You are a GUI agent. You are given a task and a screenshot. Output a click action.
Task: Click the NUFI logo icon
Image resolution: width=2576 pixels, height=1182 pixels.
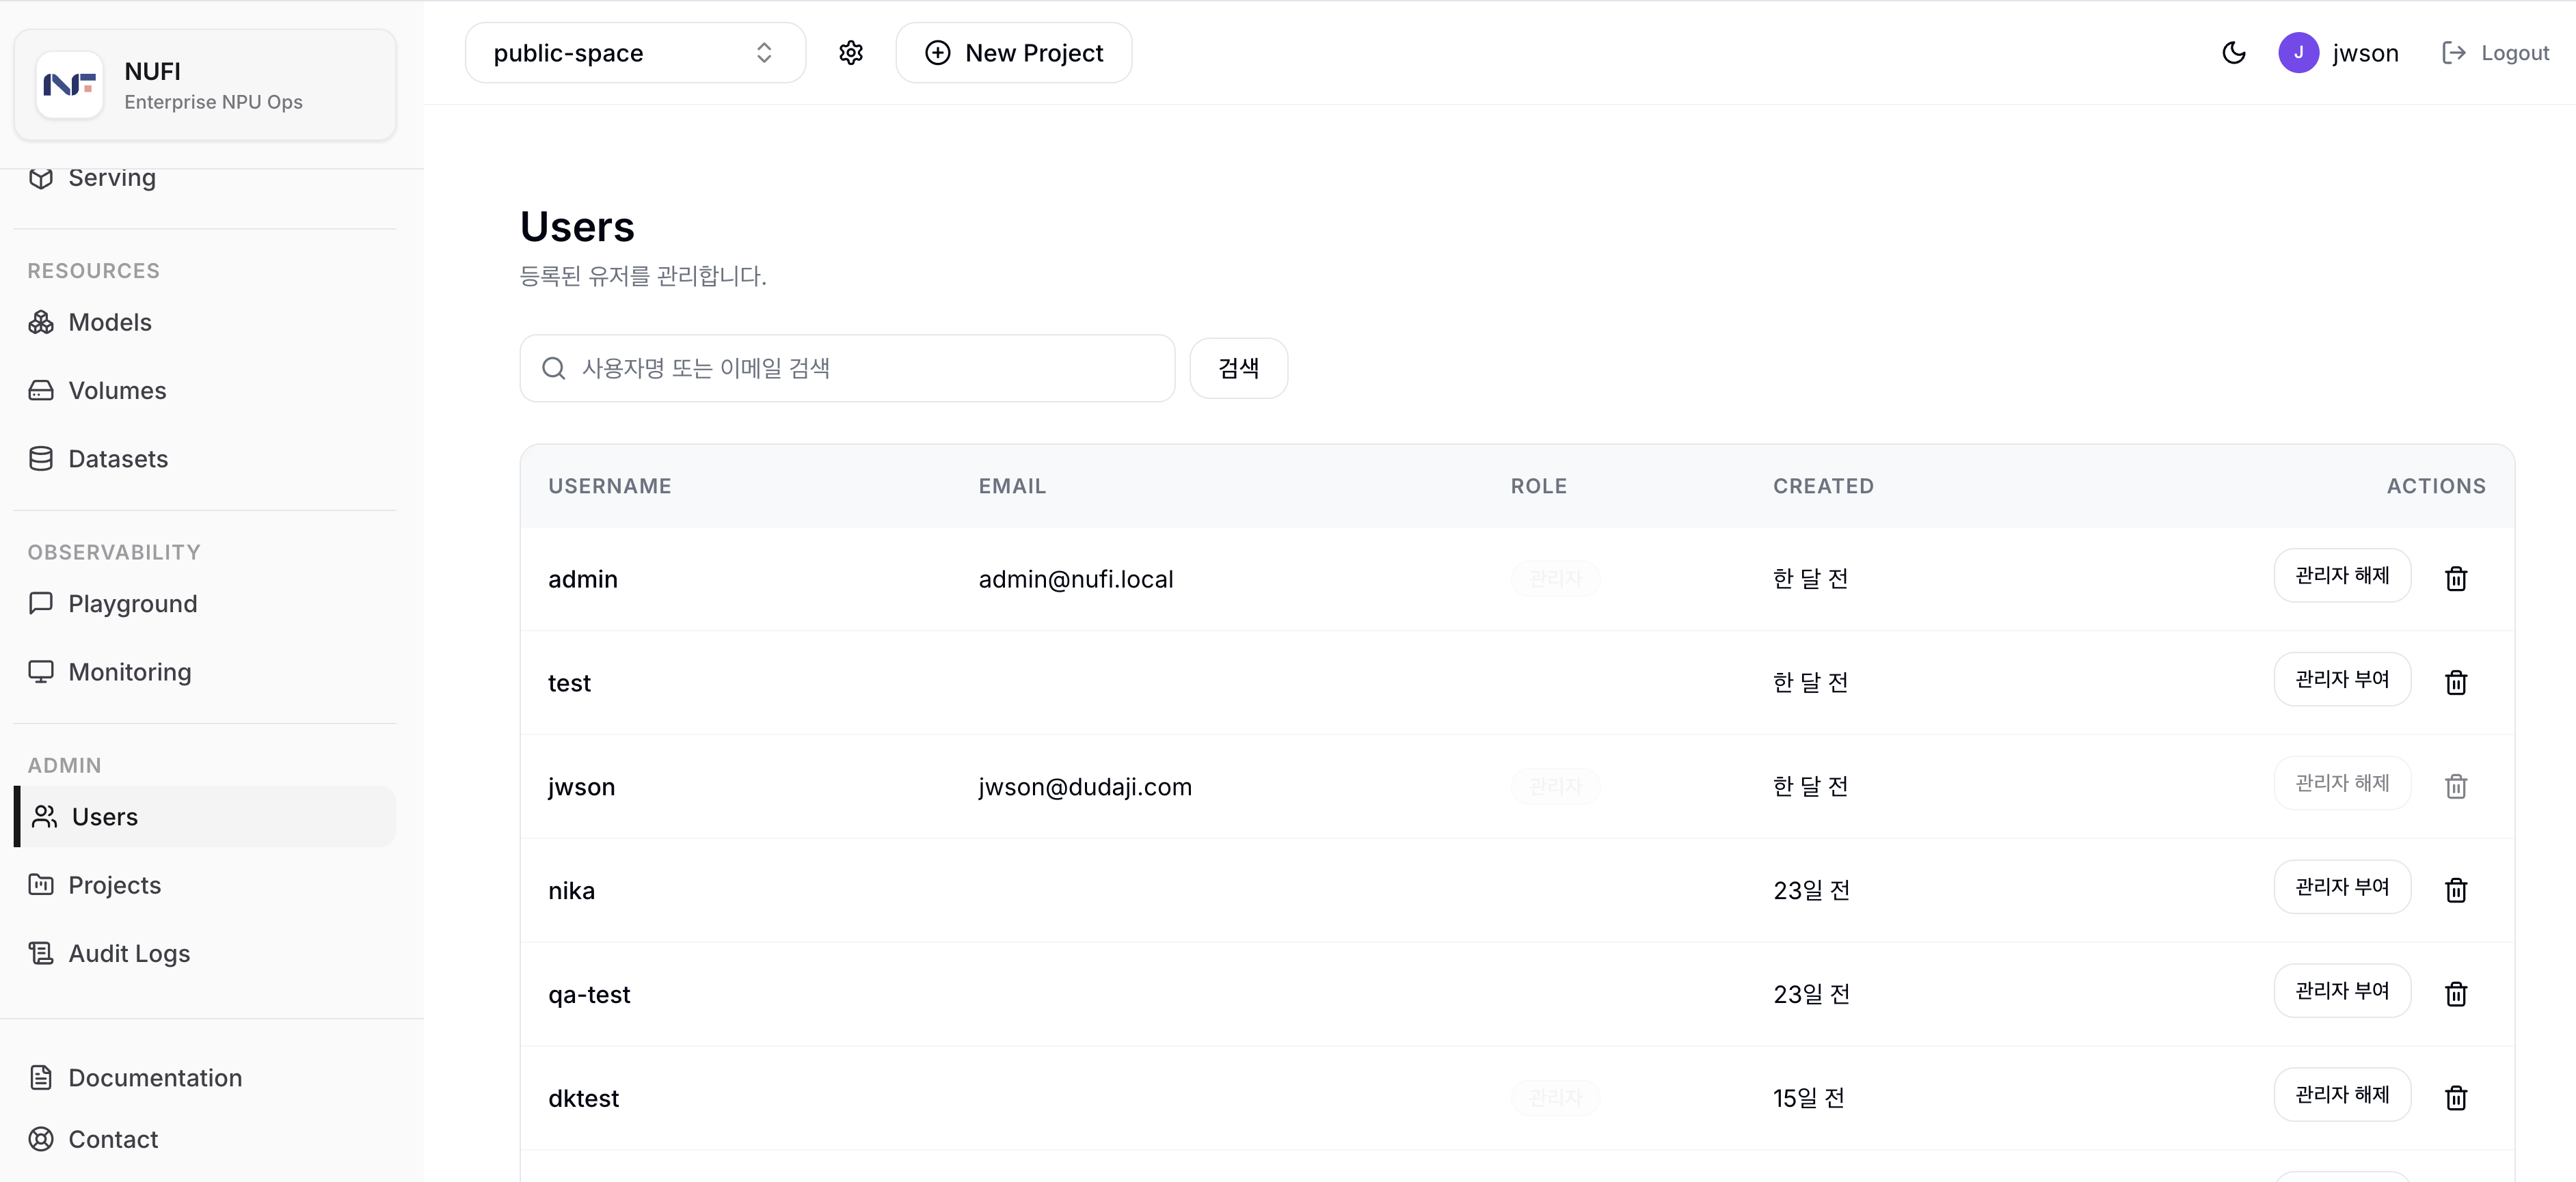point(69,85)
